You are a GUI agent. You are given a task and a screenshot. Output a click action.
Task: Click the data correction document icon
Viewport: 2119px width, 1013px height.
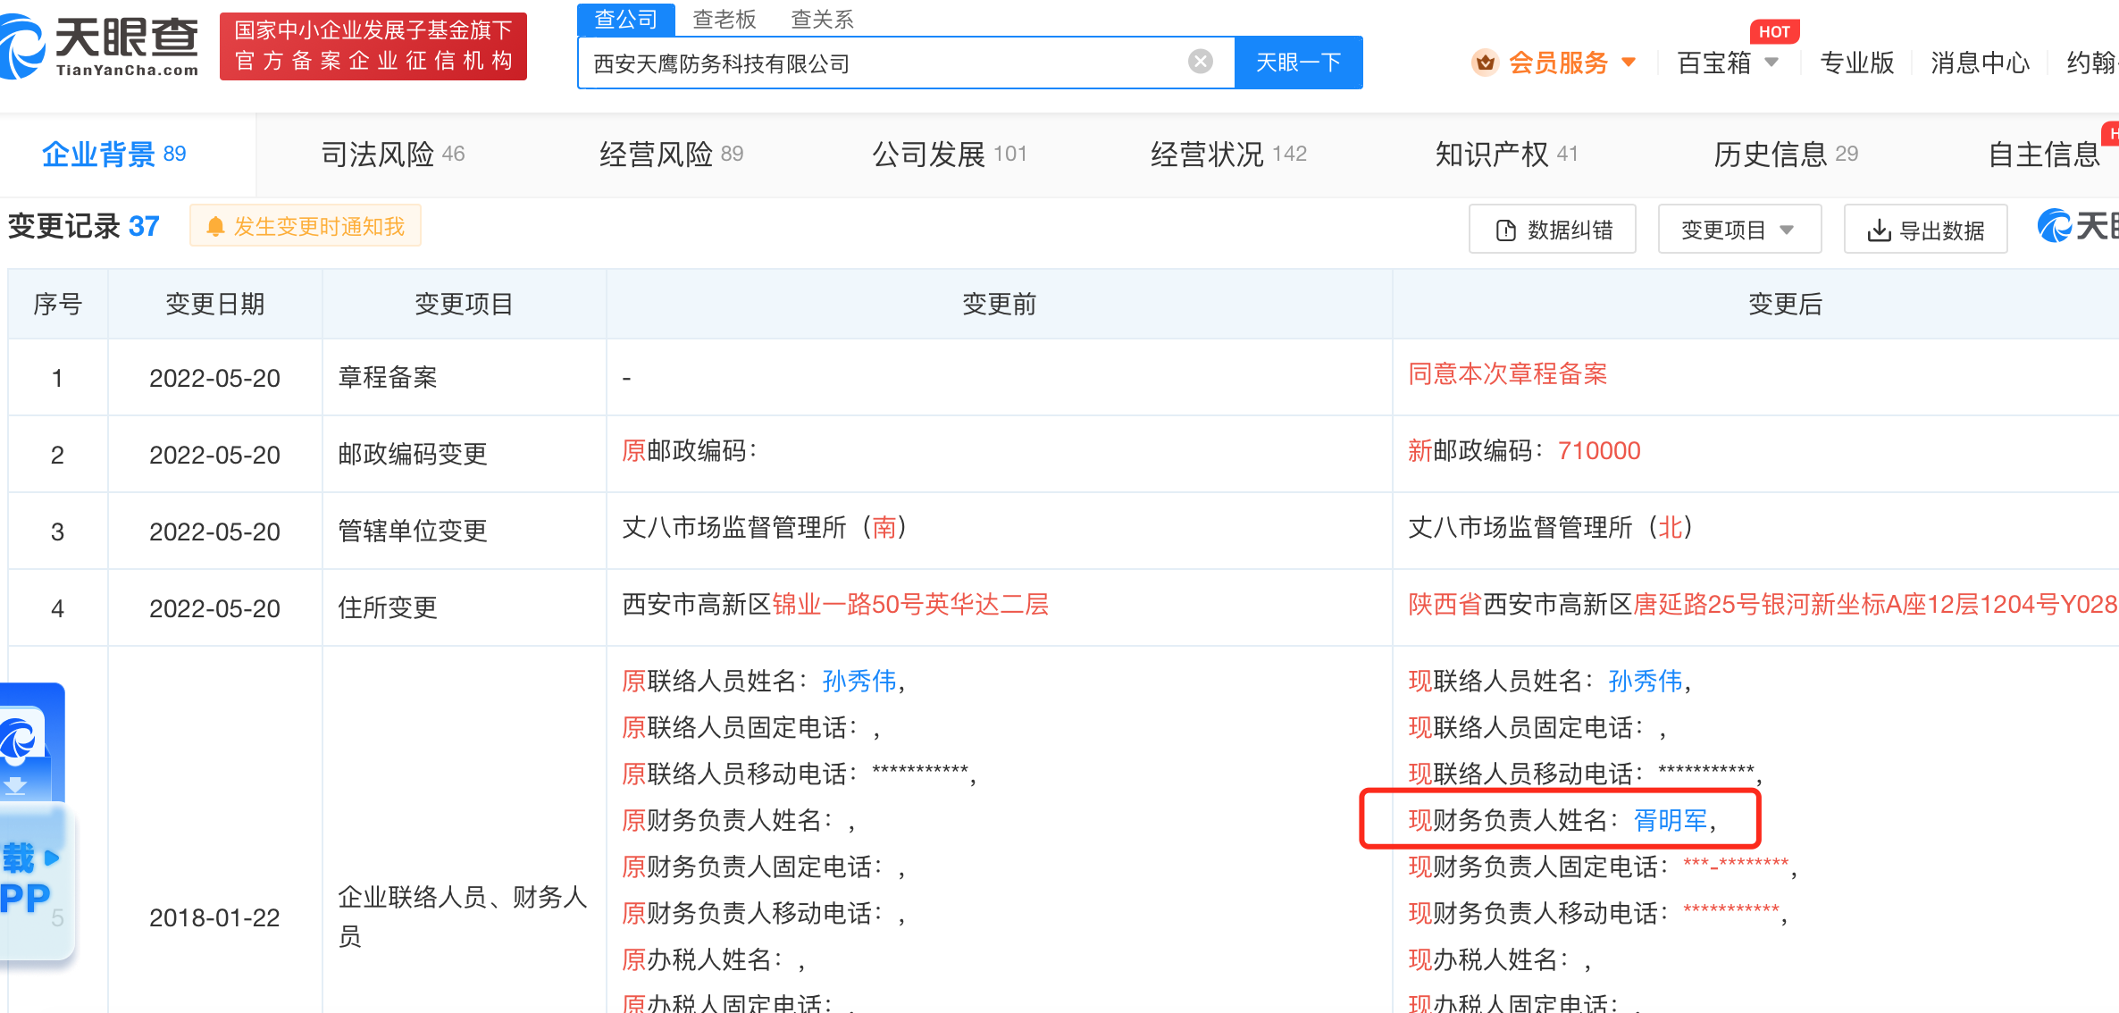click(1506, 230)
